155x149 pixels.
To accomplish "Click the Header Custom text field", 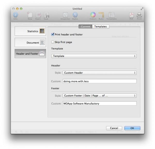I will pyautogui.click(x=99, y=81).
